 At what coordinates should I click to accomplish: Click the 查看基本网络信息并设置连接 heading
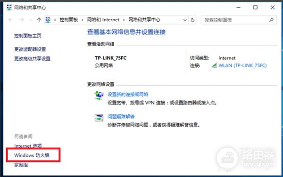click(126, 32)
